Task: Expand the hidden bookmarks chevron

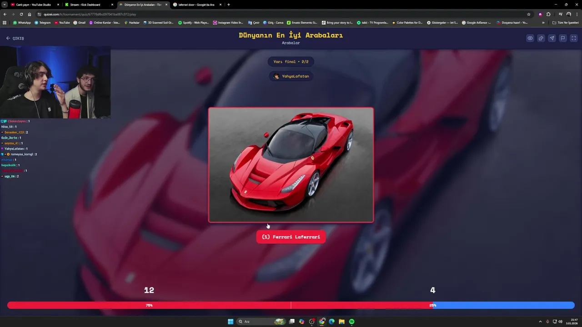Action: pos(543,22)
